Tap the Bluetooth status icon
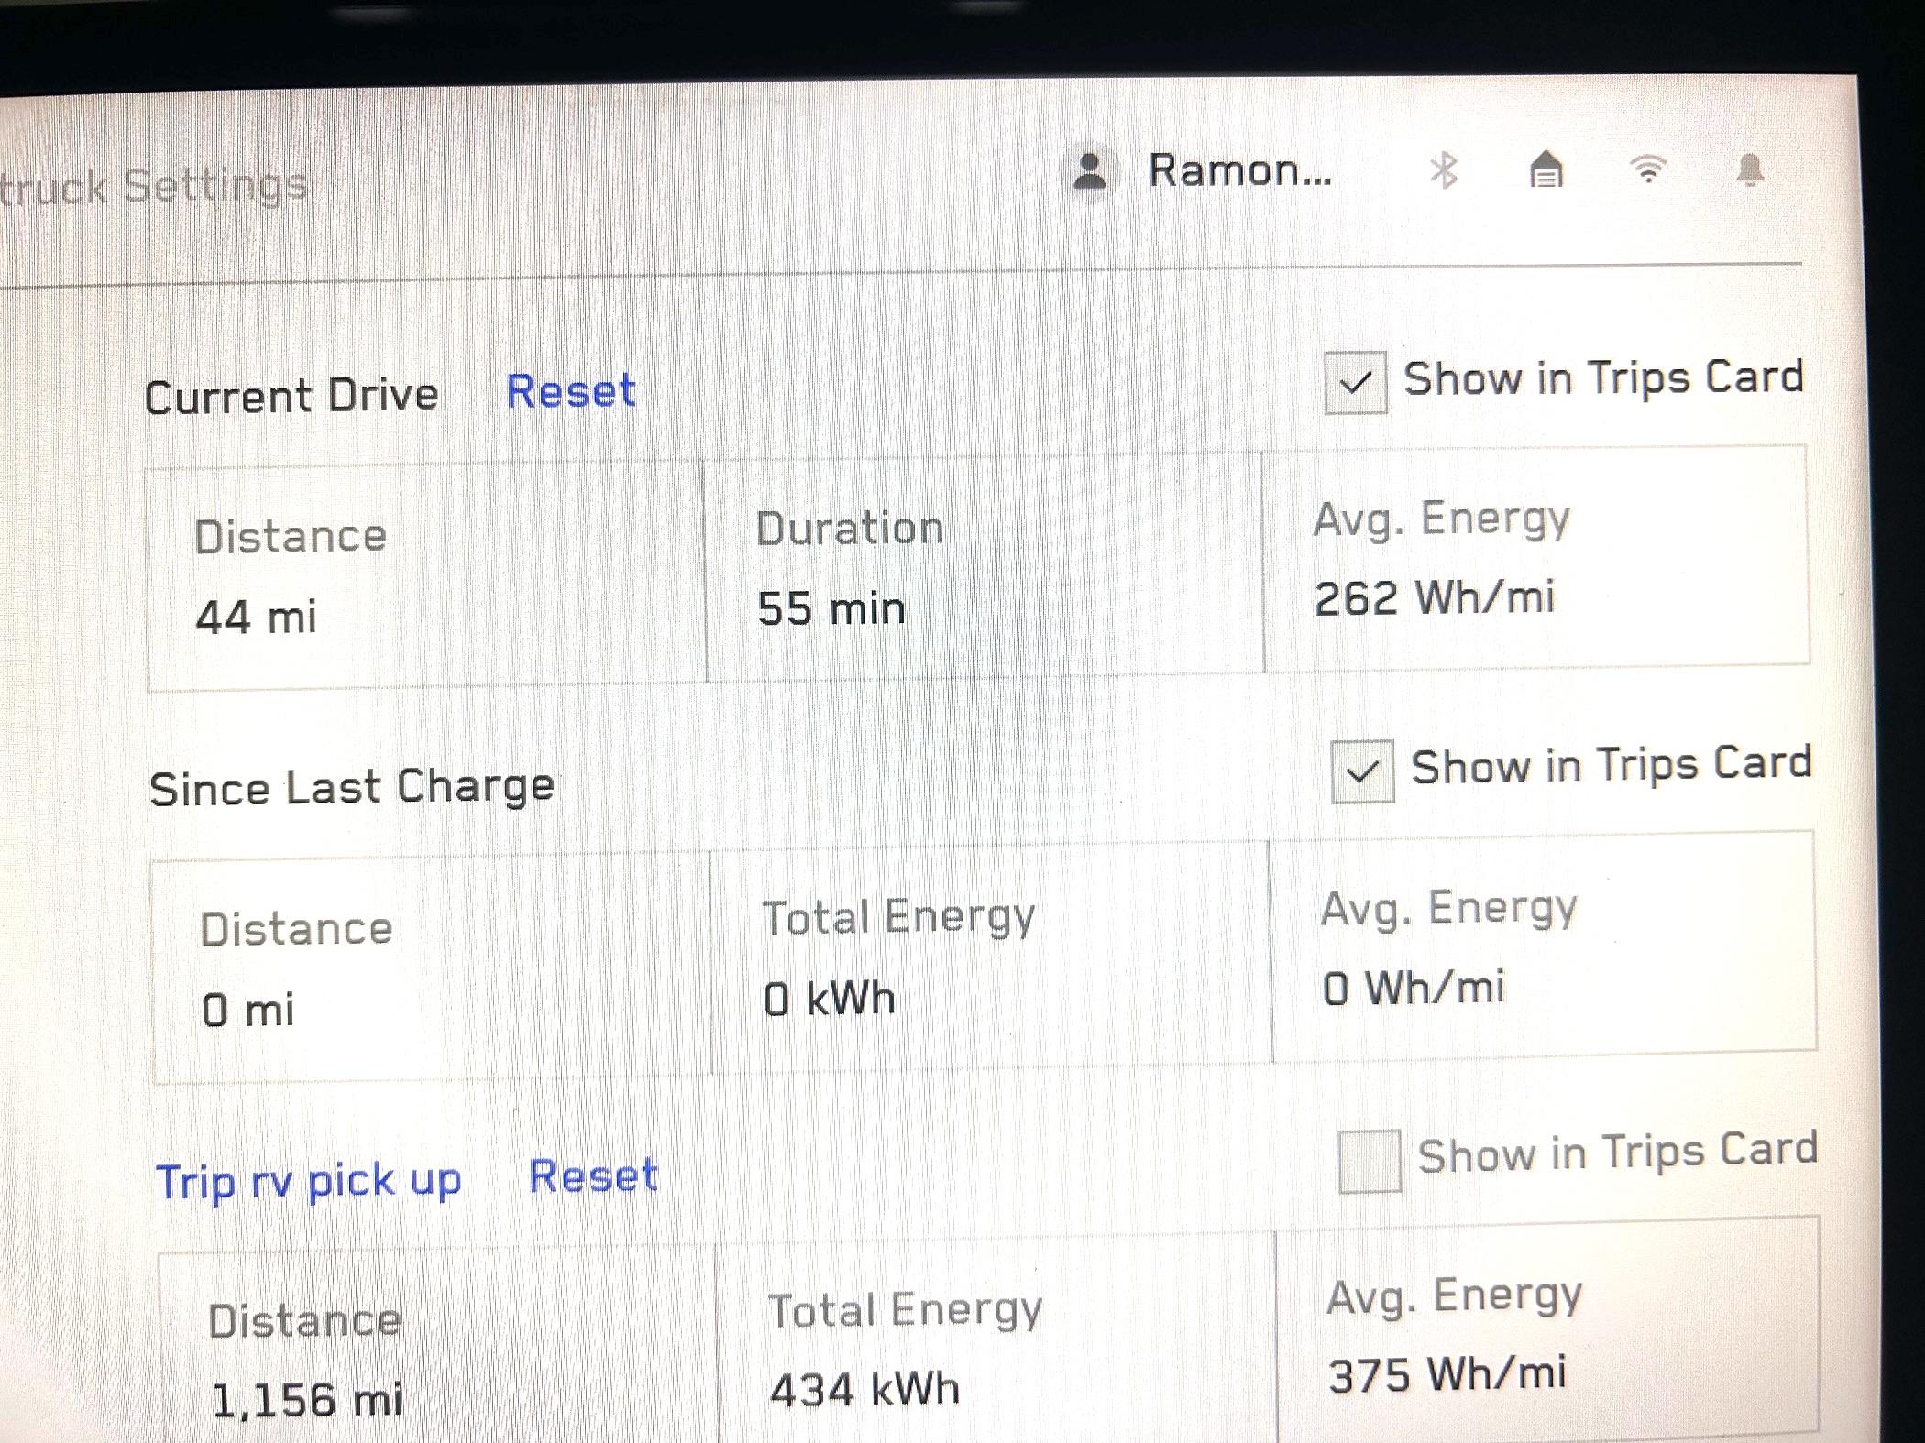The height and width of the screenshot is (1443, 1925). 1444,170
